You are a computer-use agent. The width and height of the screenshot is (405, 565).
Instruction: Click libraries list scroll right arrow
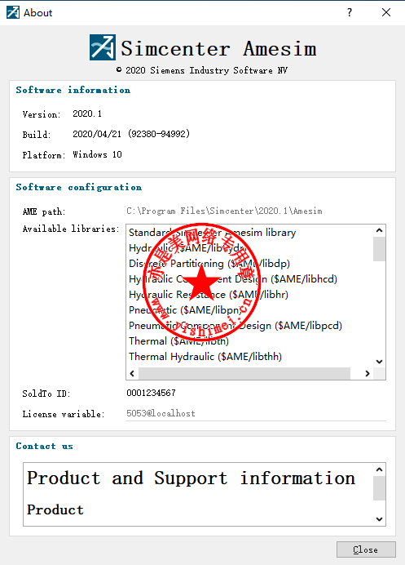[x=368, y=373]
